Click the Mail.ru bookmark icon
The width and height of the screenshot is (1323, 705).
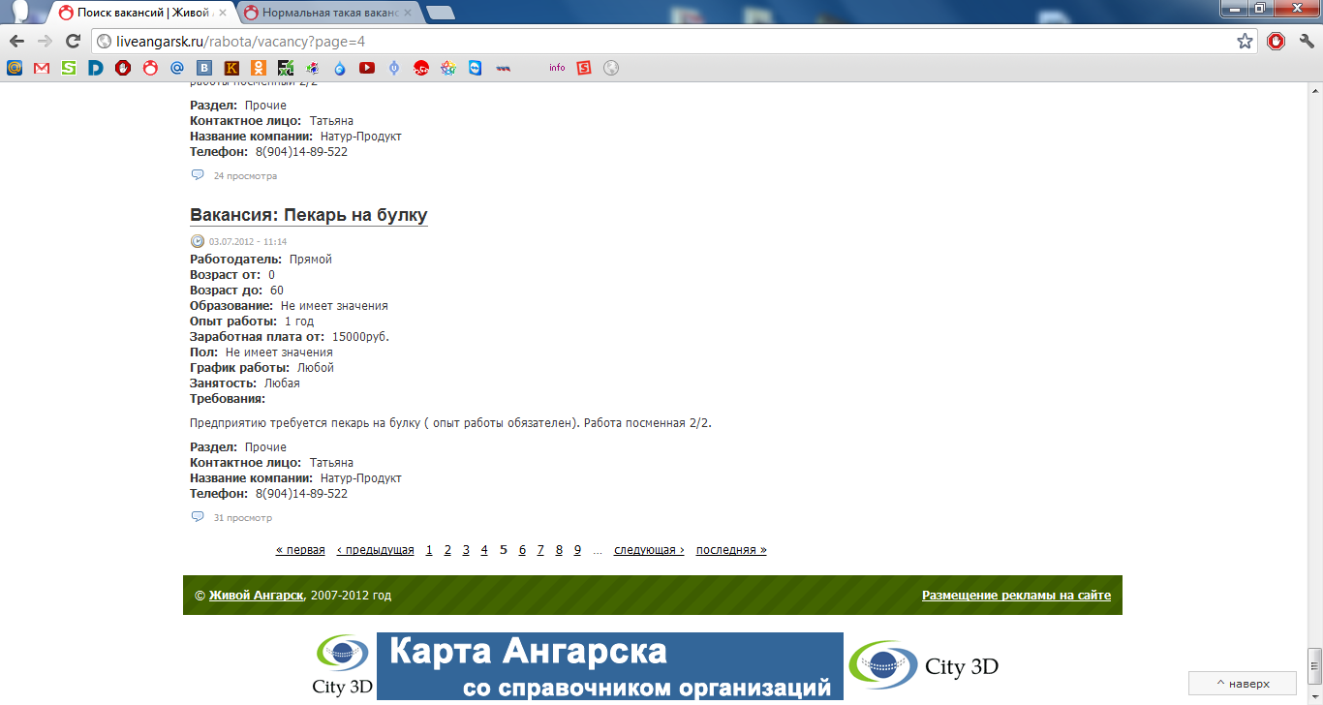[x=14, y=67]
